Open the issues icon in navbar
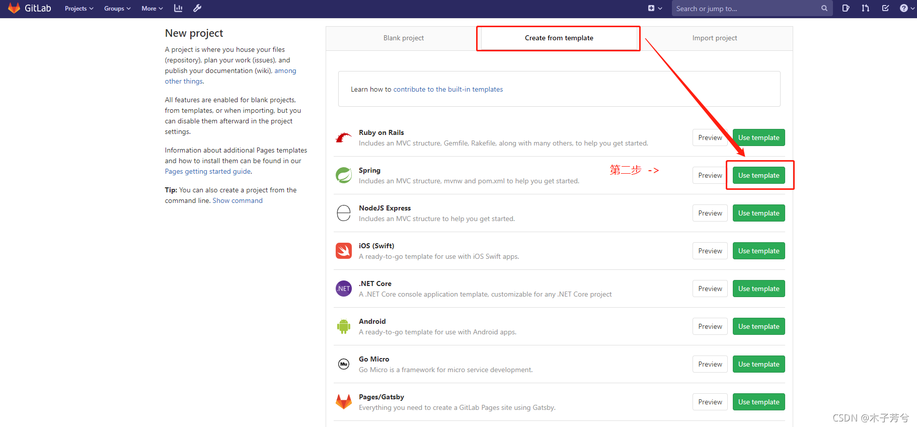 coord(846,8)
